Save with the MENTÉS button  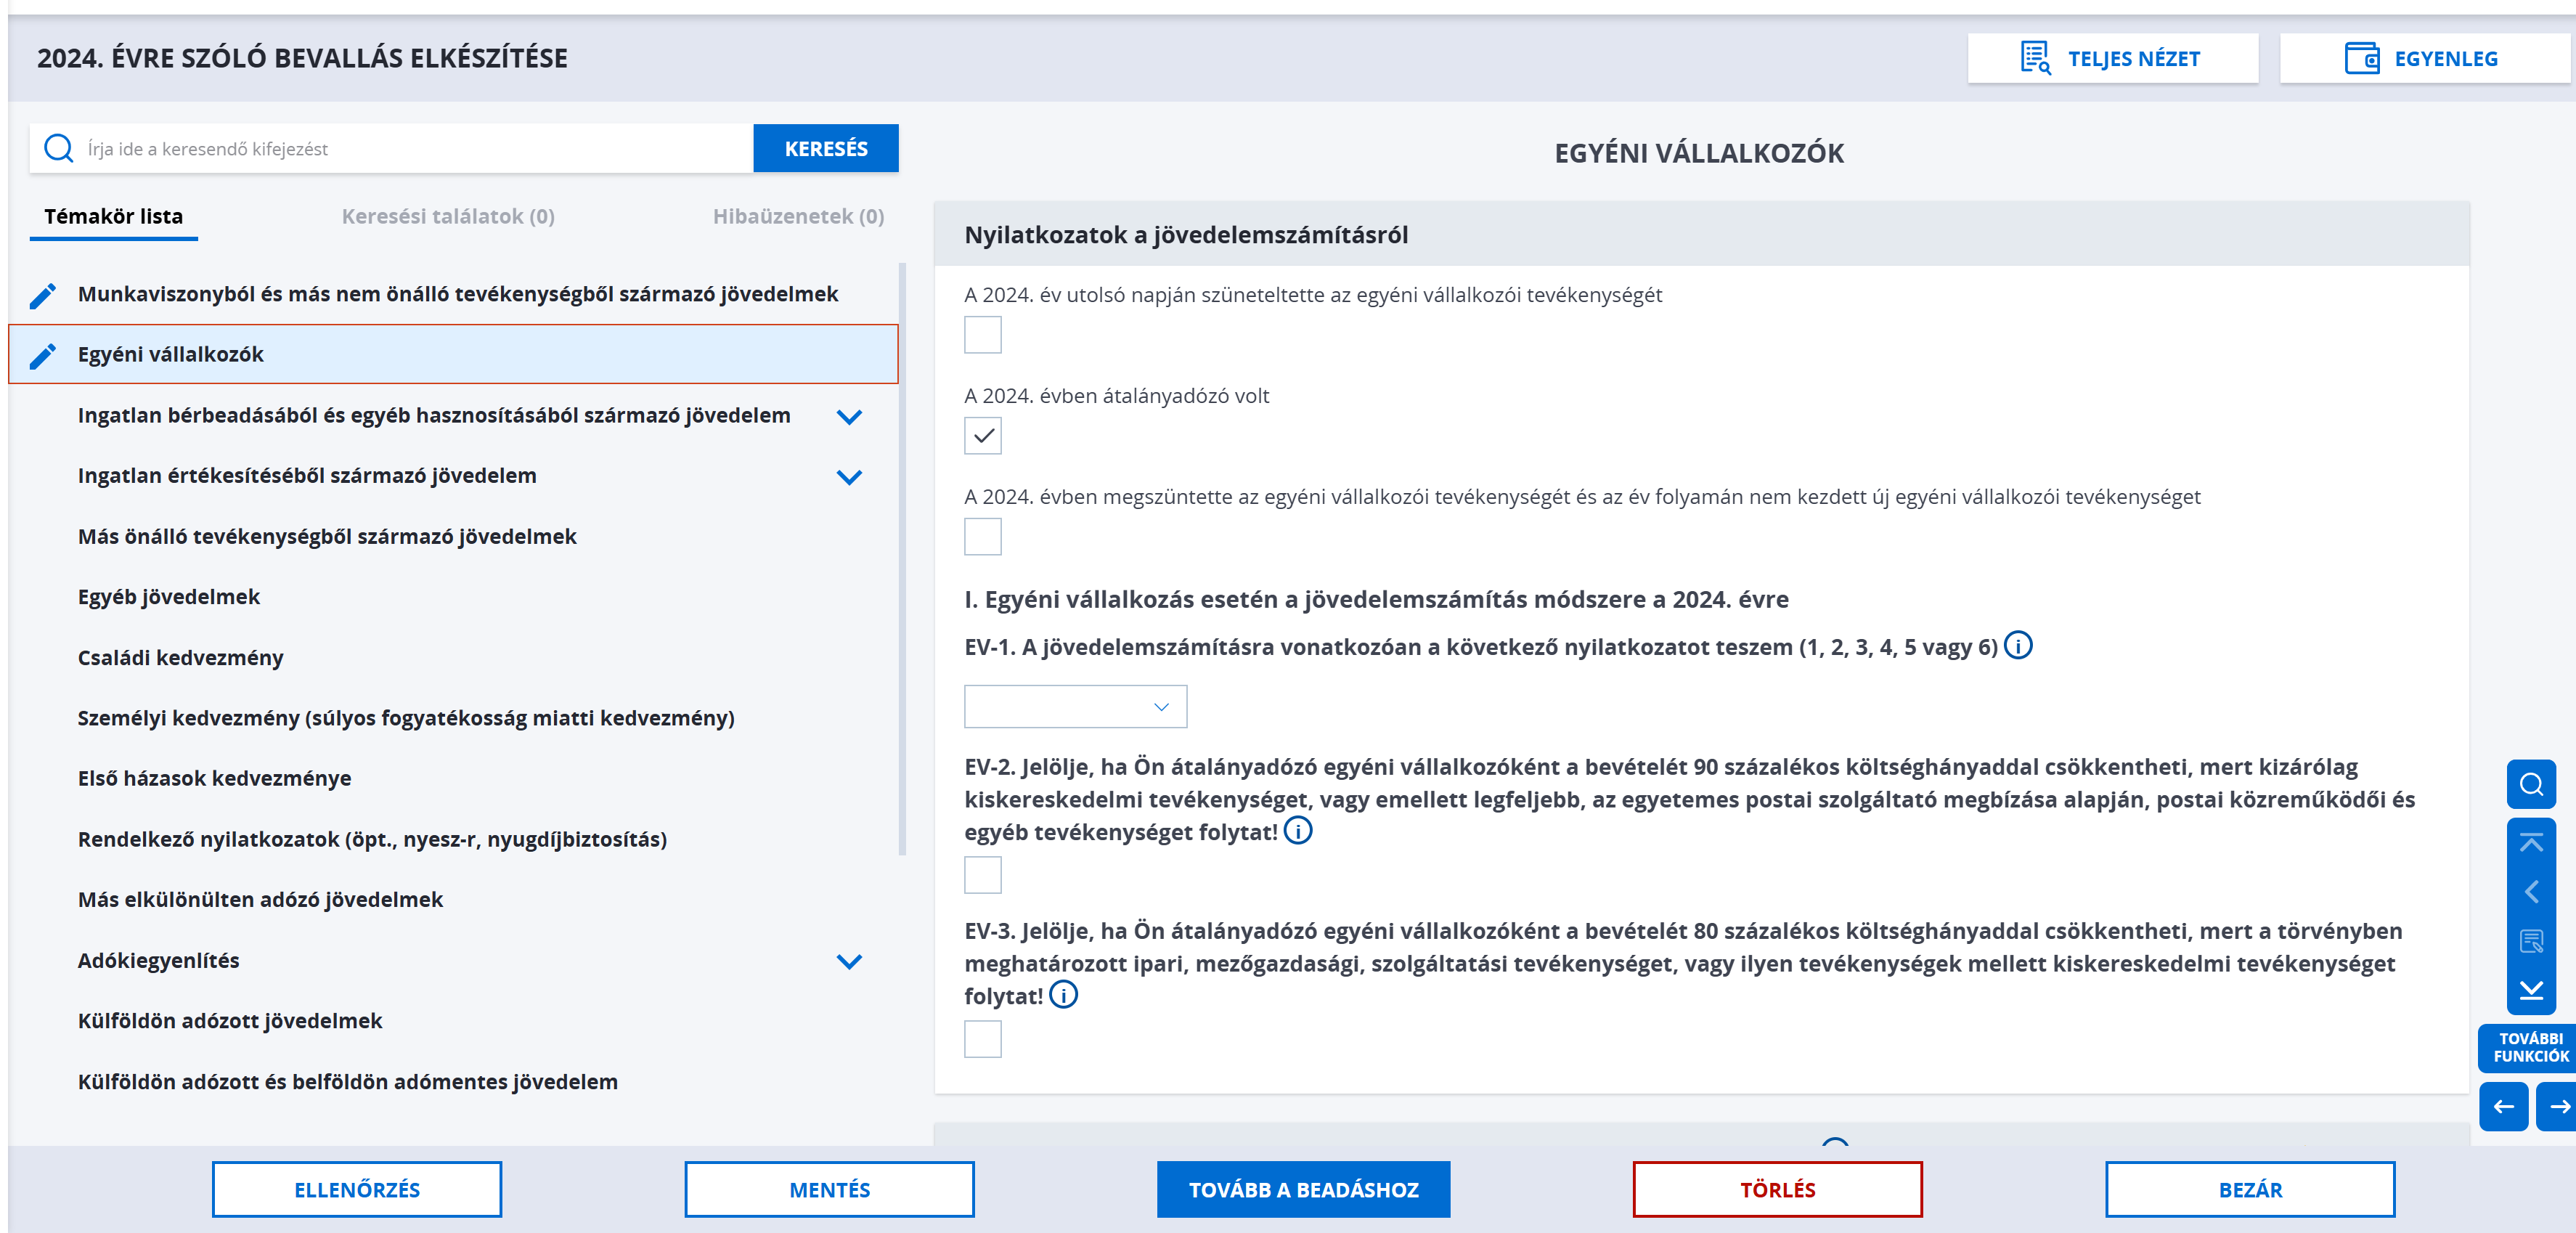point(829,1189)
